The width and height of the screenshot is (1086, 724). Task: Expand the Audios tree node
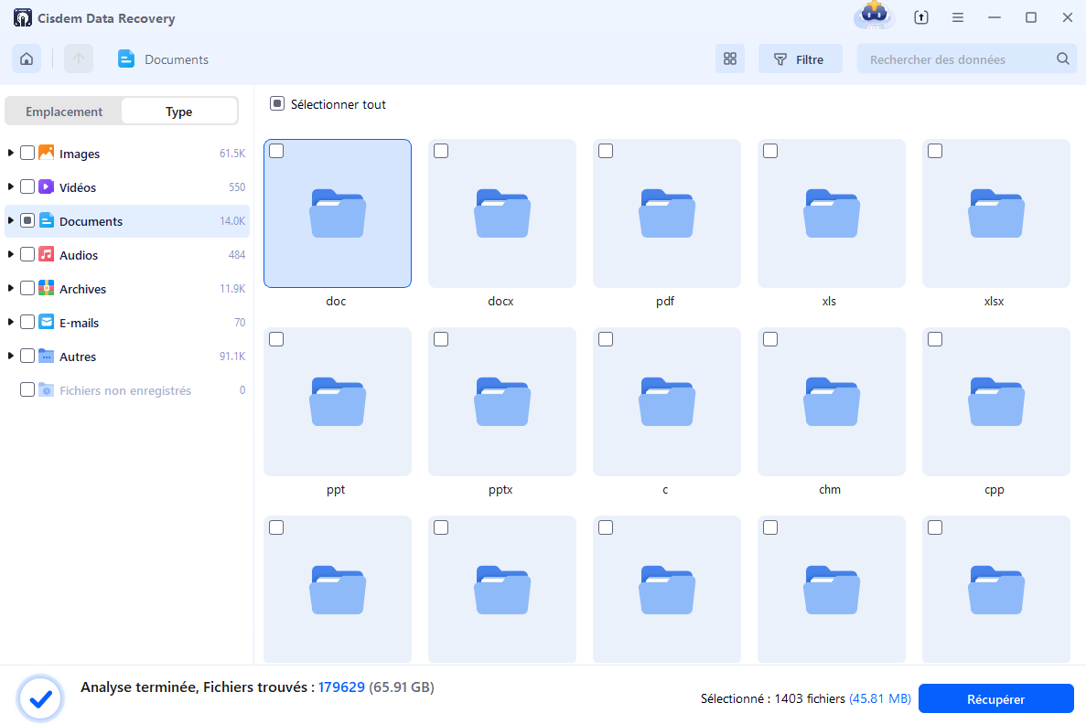click(10, 254)
